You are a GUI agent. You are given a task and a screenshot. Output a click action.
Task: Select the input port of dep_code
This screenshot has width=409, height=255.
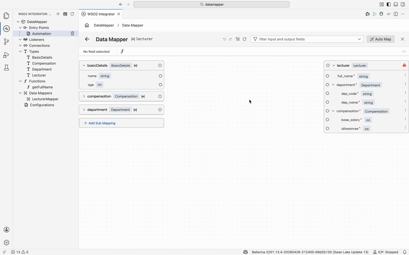pyautogui.click(x=328, y=93)
